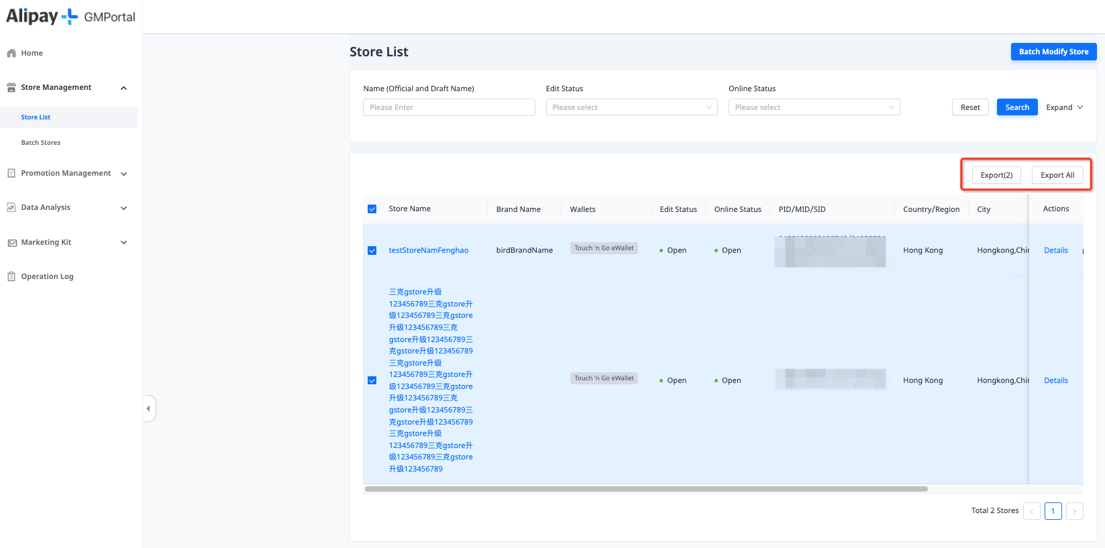Click the Store Management shop icon
The image size is (1105, 548).
11,87
